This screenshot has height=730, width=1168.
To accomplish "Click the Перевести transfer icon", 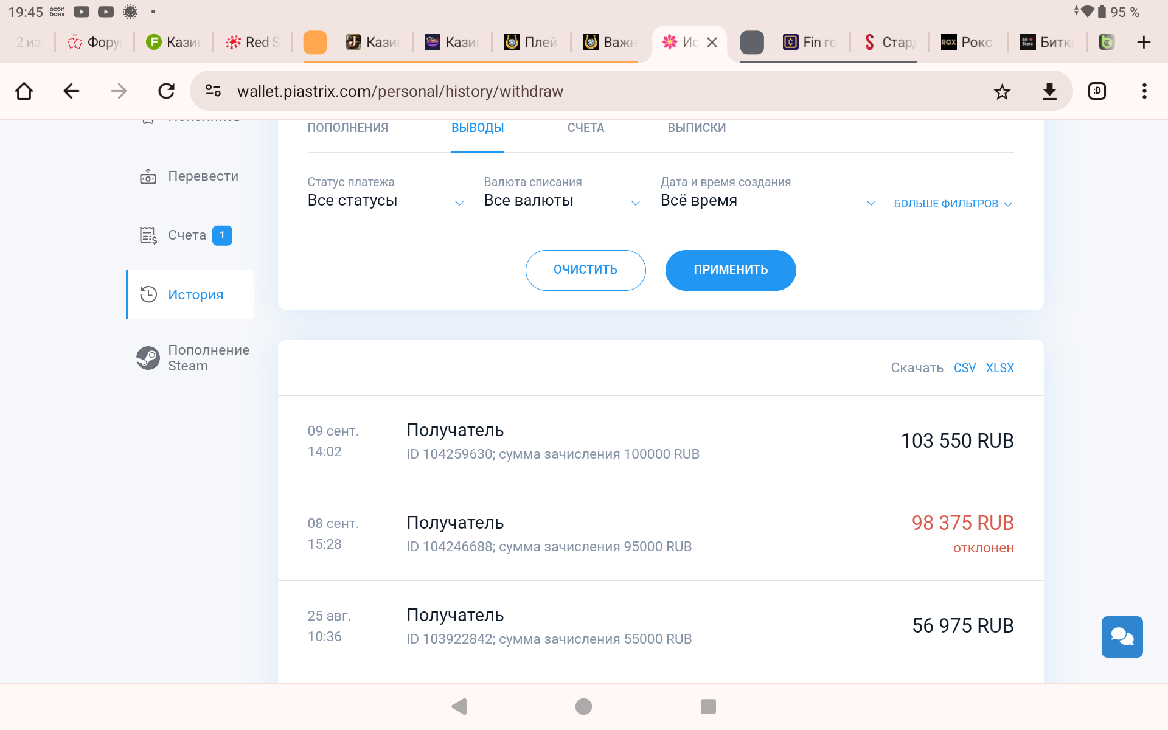I will click(x=148, y=176).
